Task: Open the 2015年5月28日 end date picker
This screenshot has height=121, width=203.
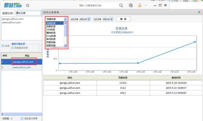Action: [111, 19]
